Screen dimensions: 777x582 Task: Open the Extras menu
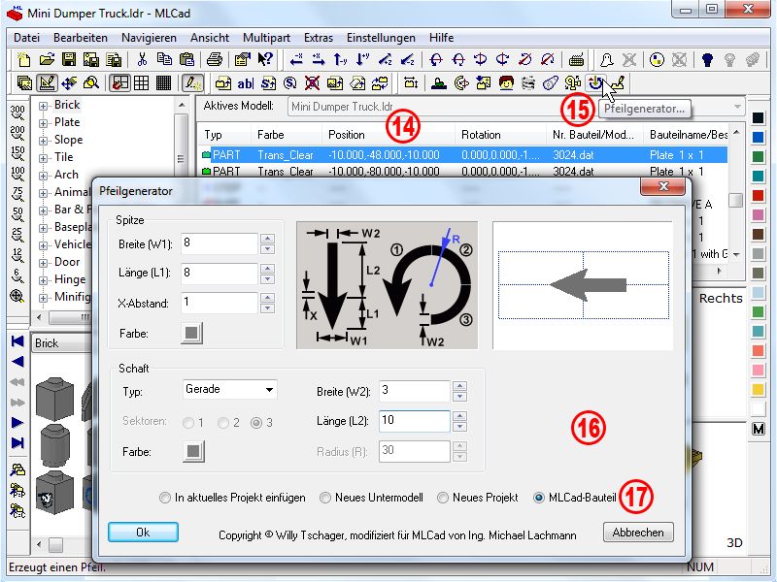point(319,38)
